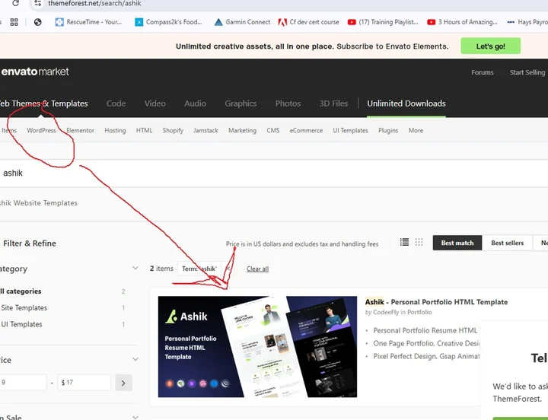The width and height of the screenshot is (548, 420).
Task: Open 3 Hours of Amazing bookmark
Action: [x=463, y=22]
